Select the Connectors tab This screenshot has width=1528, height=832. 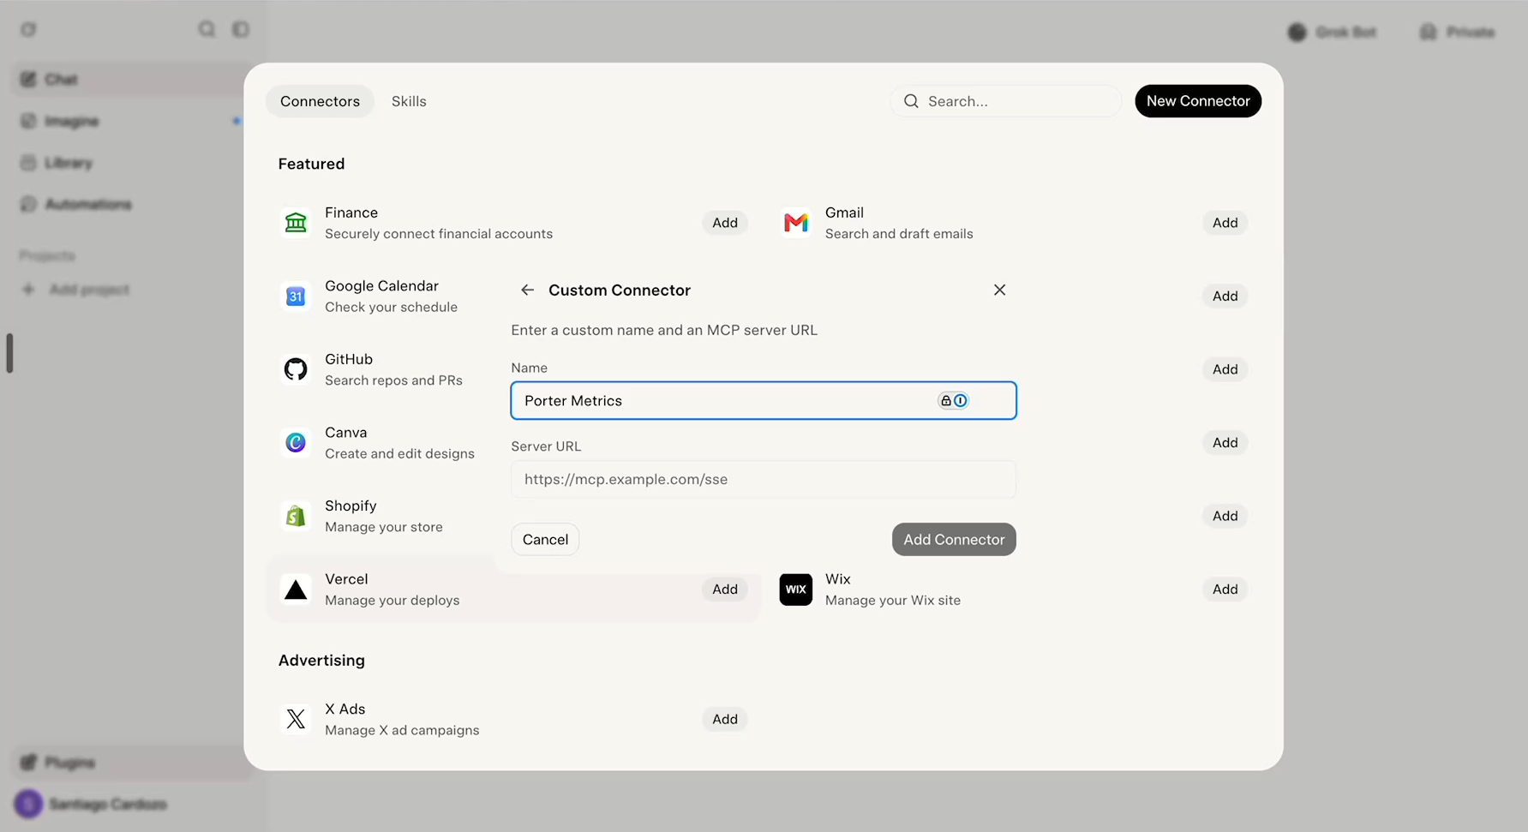[320, 101]
